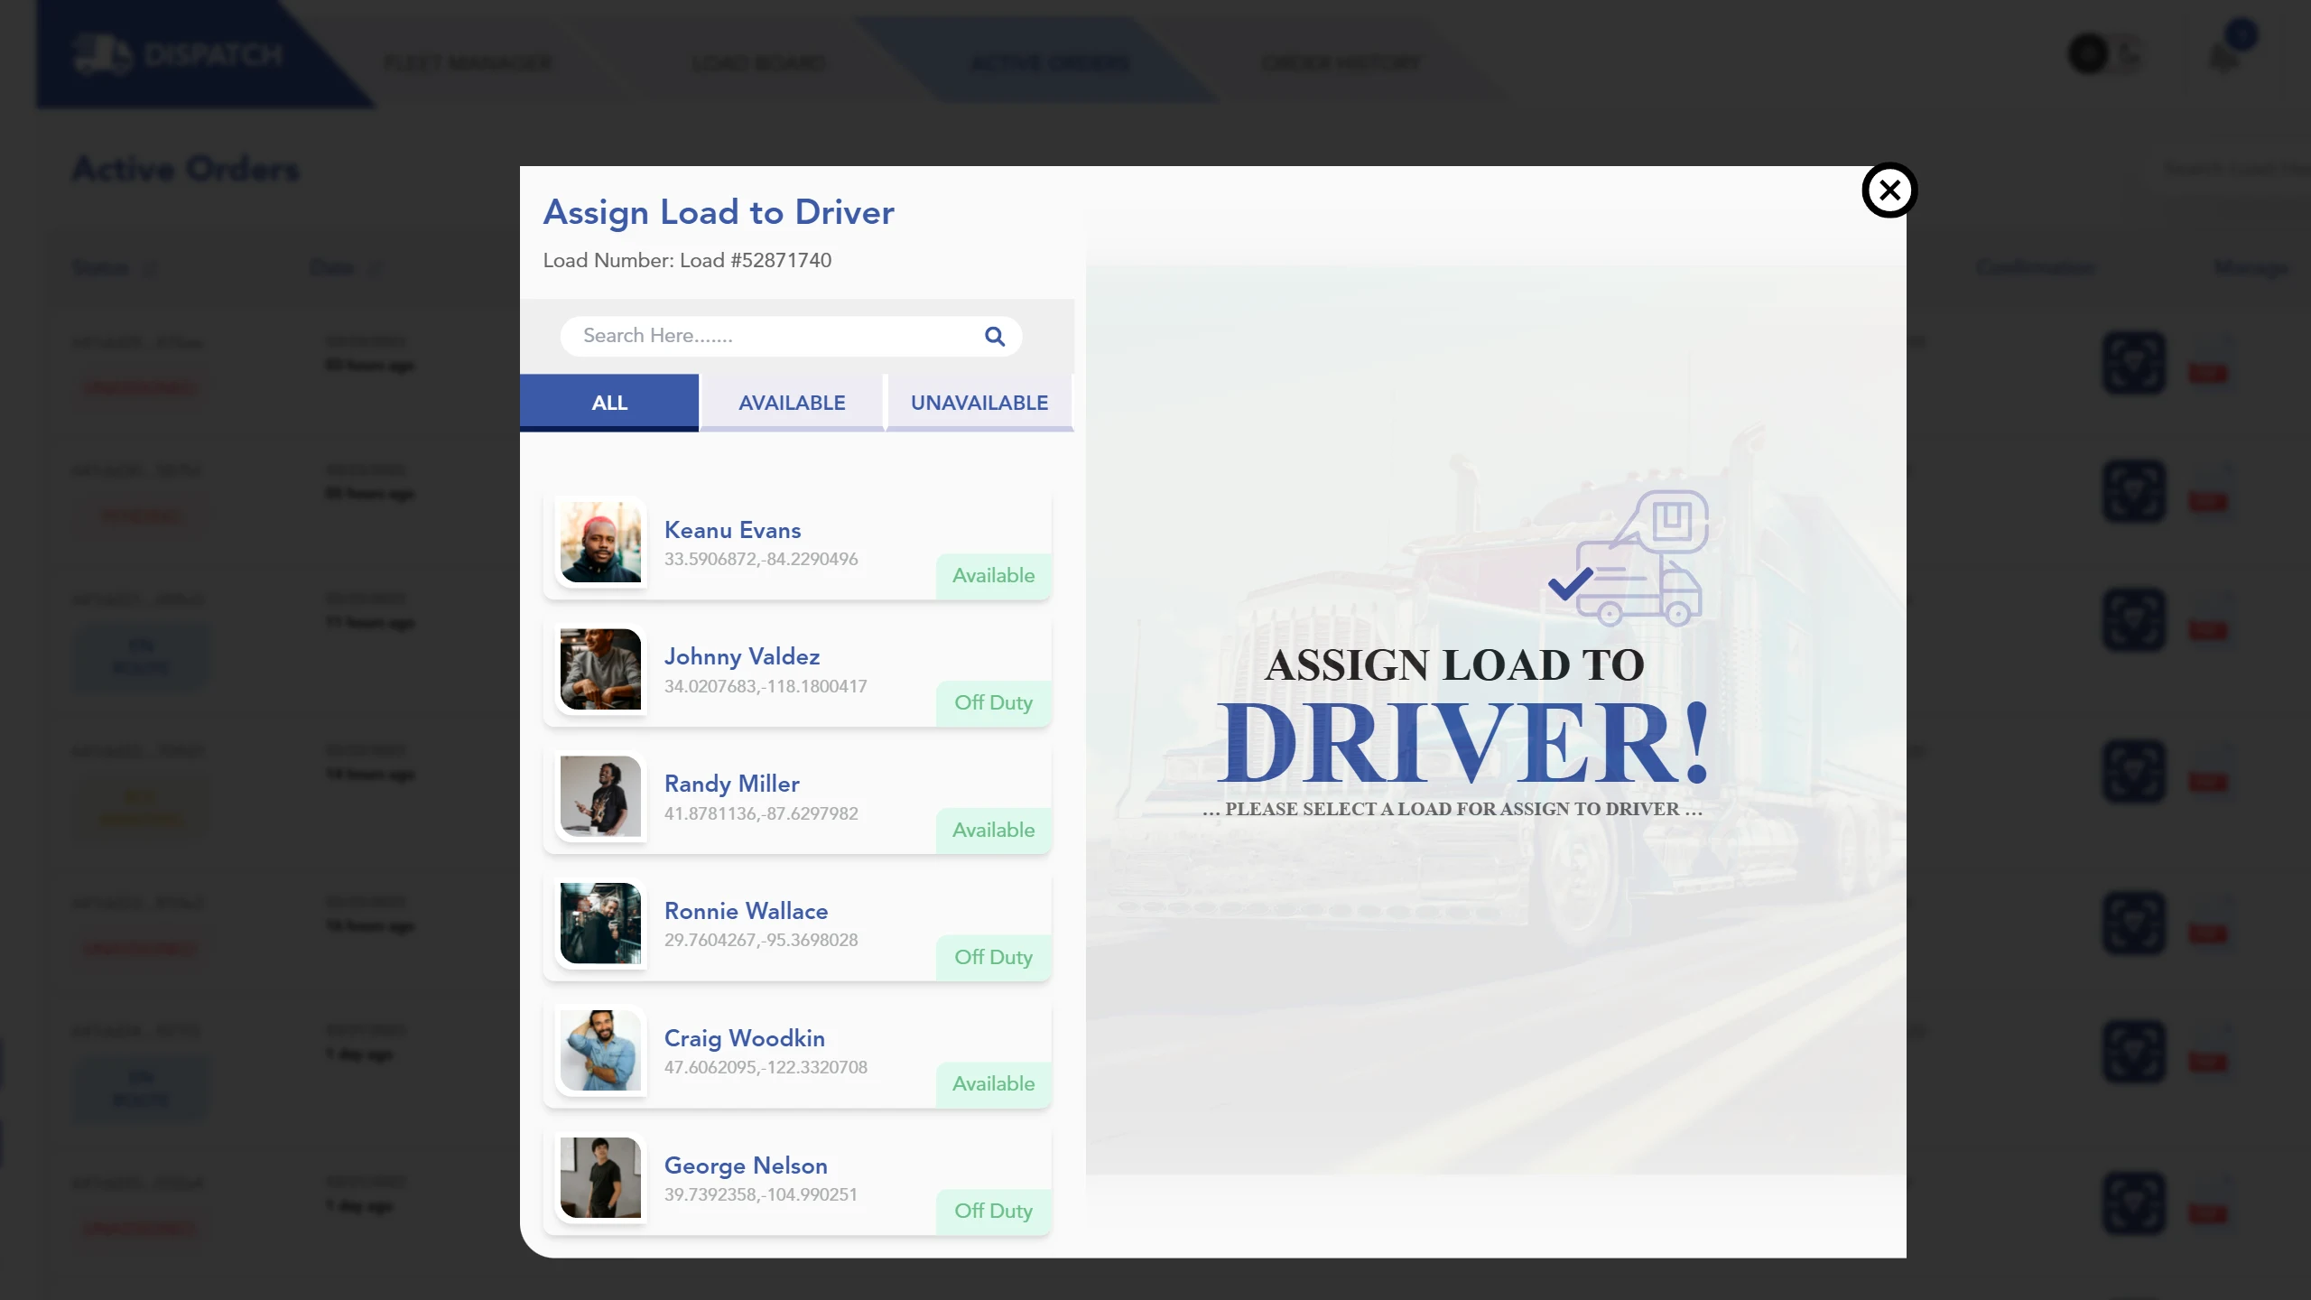Select driver Craig Woodkin
Viewport: 2311px width, 1300px height.
click(x=797, y=1054)
